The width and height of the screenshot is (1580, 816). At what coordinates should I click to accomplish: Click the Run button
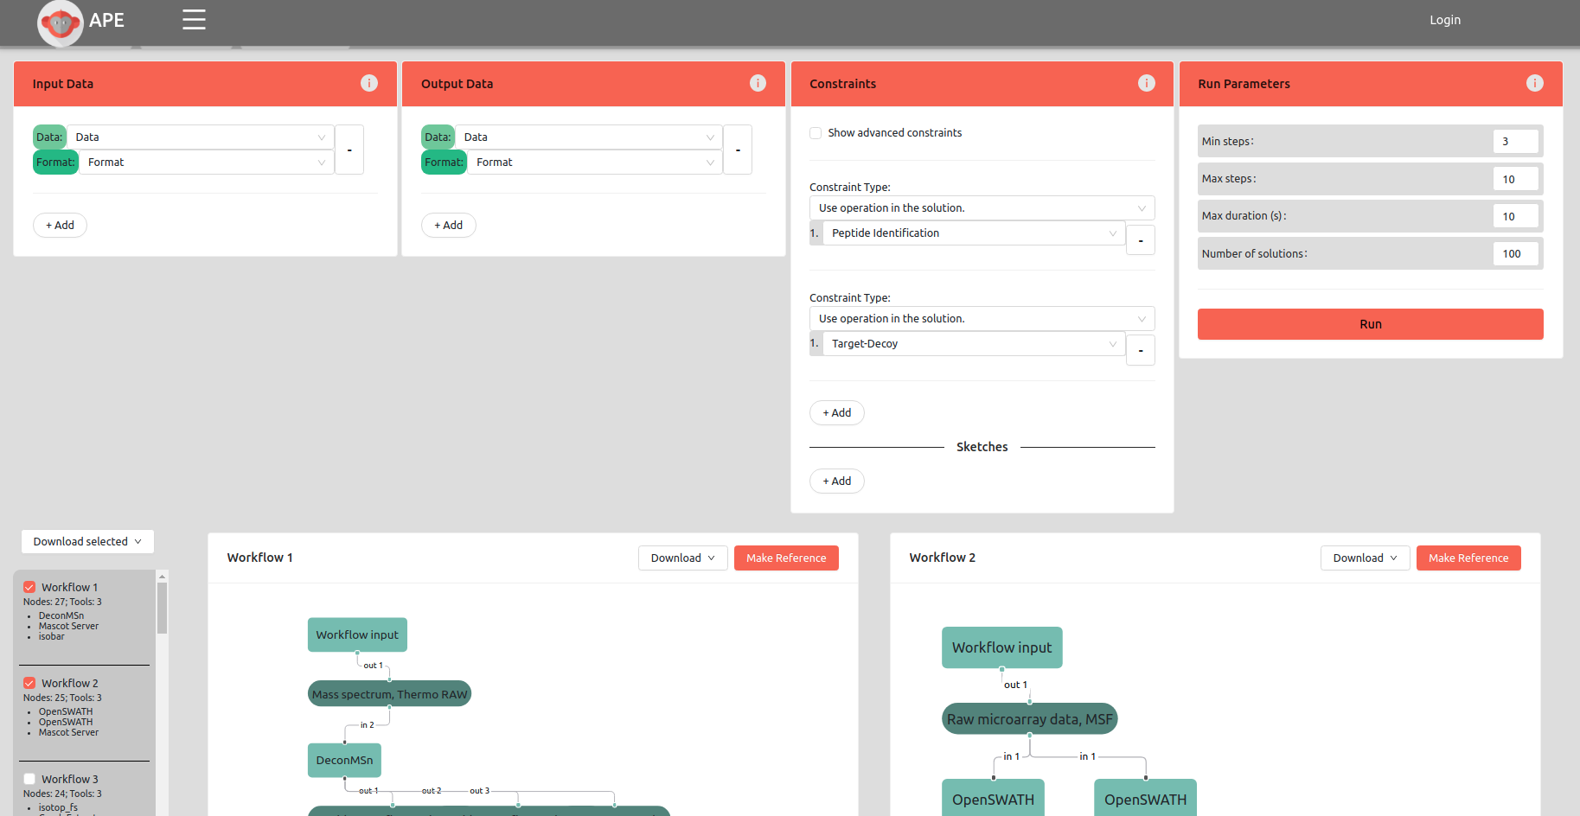pos(1370,323)
